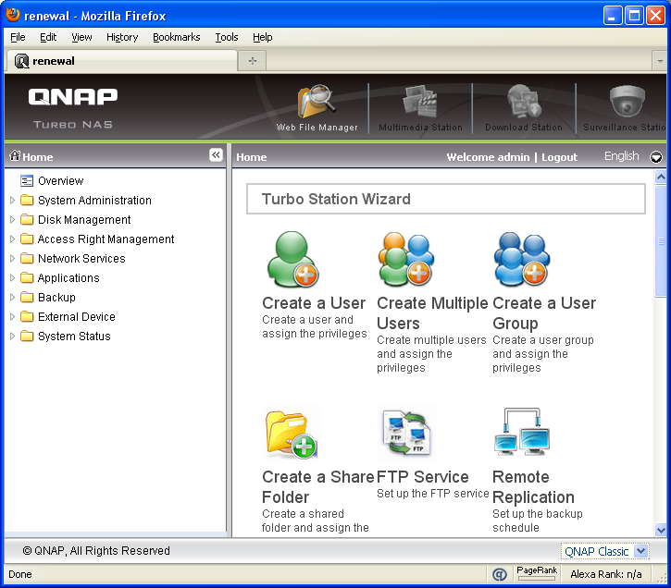Click the FTP Service icon

click(406, 434)
